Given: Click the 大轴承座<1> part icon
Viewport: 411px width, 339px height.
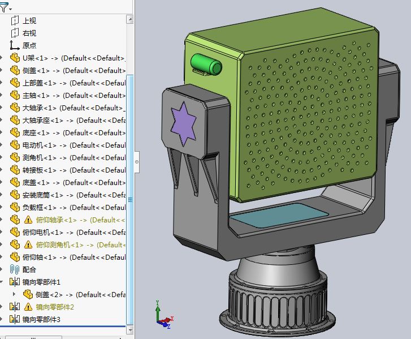Looking at the screenshot, I should (15, 120).
